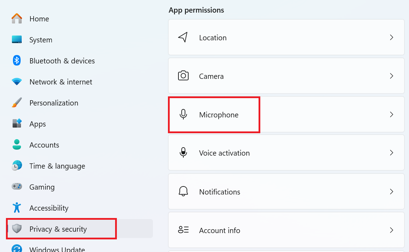
Task: Click the Accounts person icon
Action: pos(17,144)
